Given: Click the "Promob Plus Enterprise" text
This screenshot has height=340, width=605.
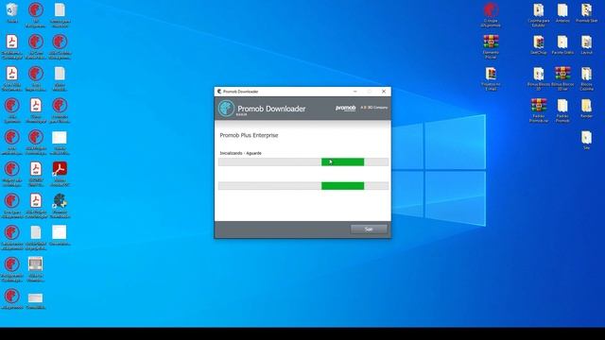Looking at the screenshot, I should click(x=249, y=135).
